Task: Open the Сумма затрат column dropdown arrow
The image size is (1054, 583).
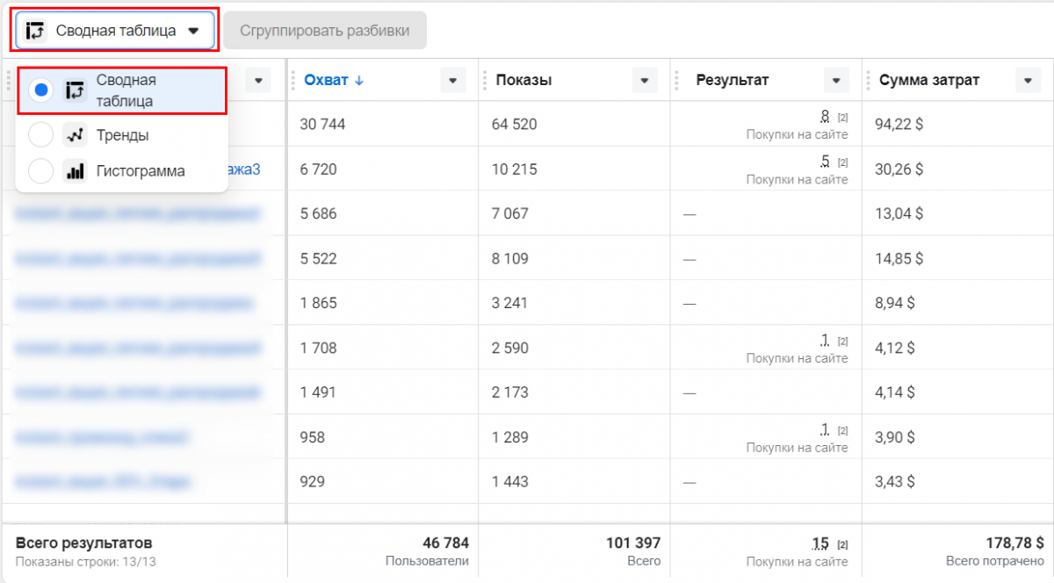Action: pos(1028,80)
